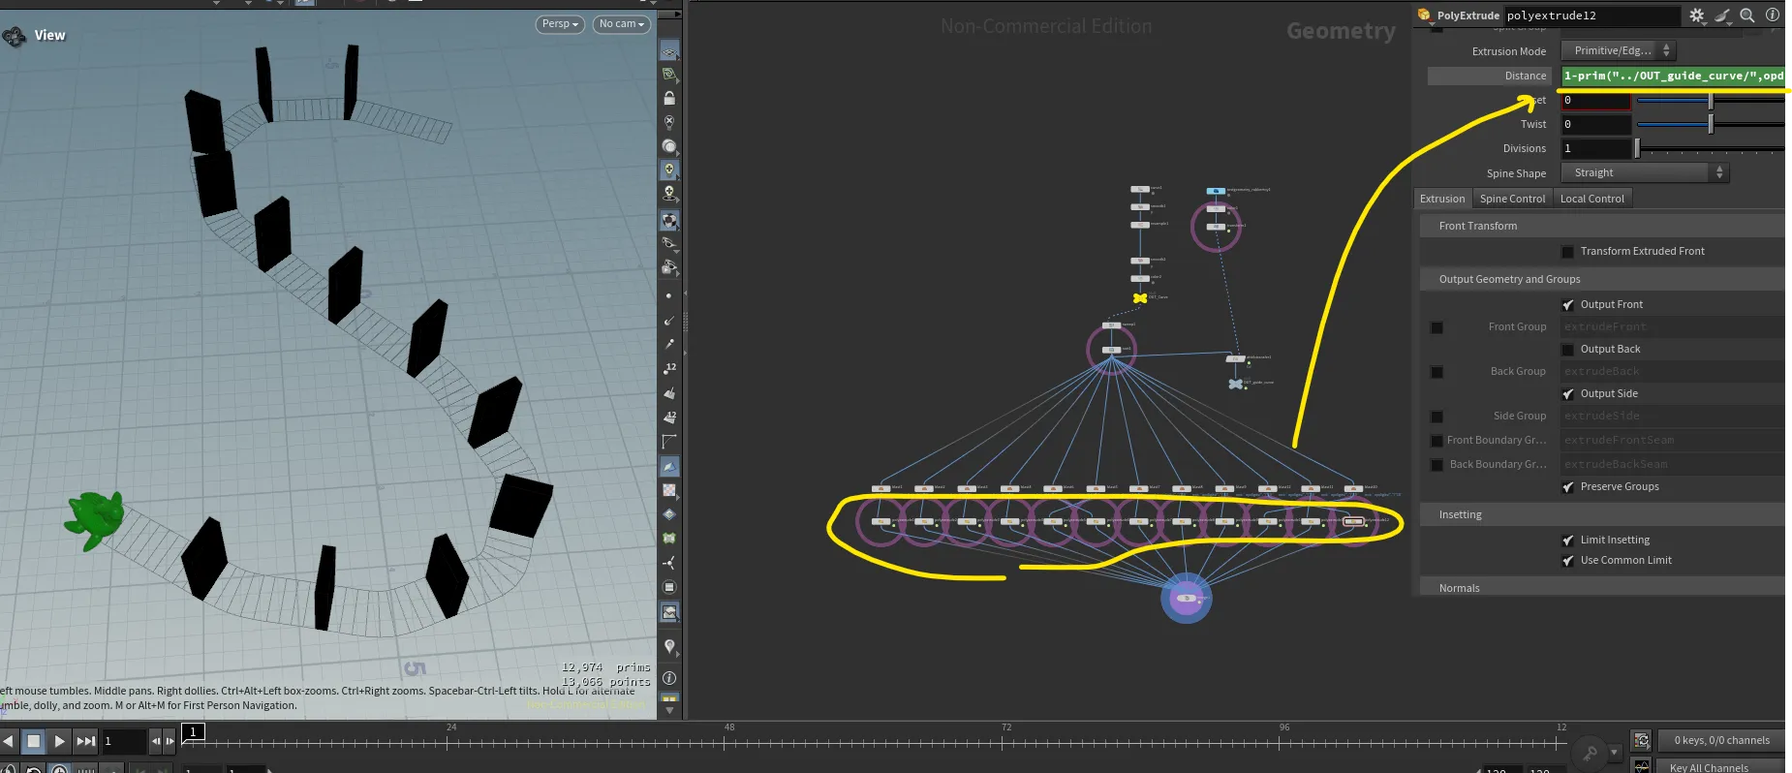Toggle the Limit Insetting checkbox
1792x773 pixels.
[x=1568, y=541]
